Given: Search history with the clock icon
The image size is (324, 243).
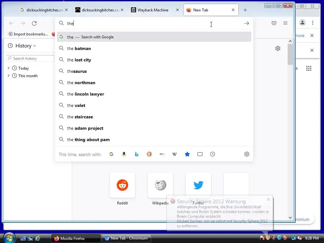Looking at the screenshot, I should [212, 154].
